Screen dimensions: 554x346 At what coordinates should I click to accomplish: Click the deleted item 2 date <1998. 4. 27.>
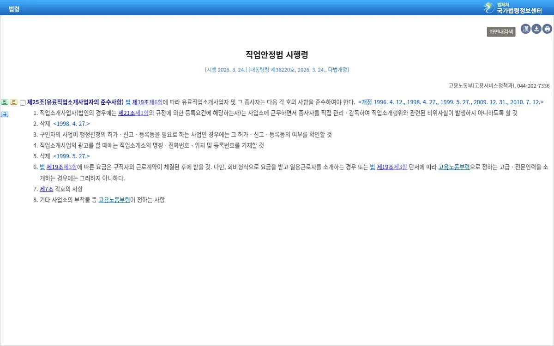(72, 124)
